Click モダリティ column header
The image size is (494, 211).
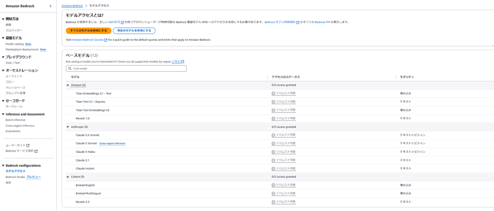click(x=407, y=77)
